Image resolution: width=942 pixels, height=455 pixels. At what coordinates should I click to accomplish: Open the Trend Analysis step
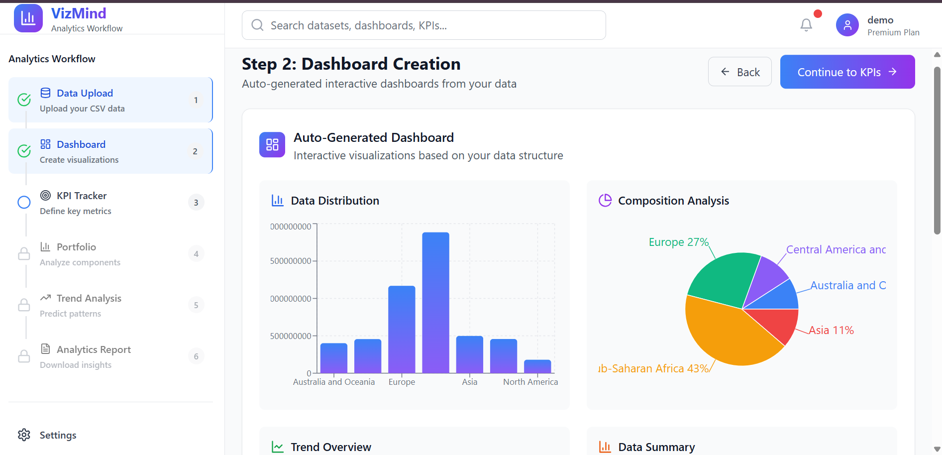(x=110, y=305)
